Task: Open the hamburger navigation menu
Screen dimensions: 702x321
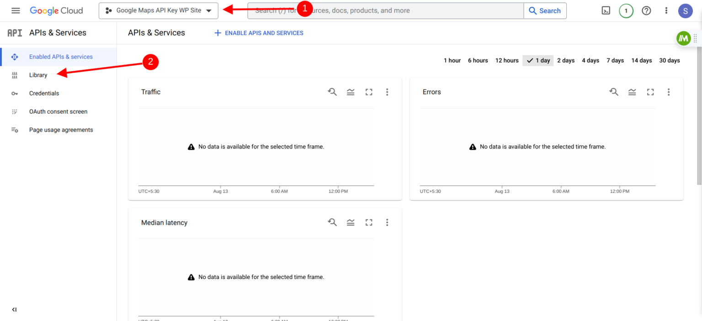Action: [15, 10]
